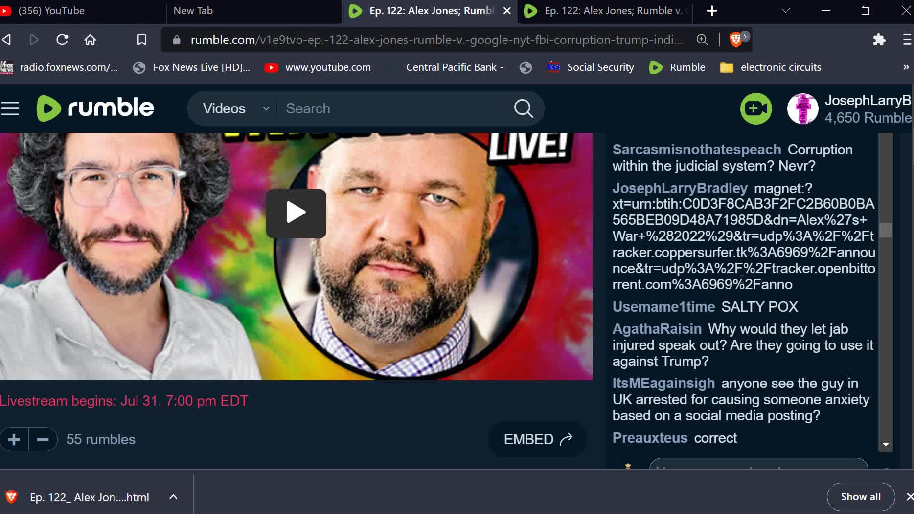
Task: Open the JosephLarryB profile avatar
Action: pyautogui.click(x=802, y=108)
